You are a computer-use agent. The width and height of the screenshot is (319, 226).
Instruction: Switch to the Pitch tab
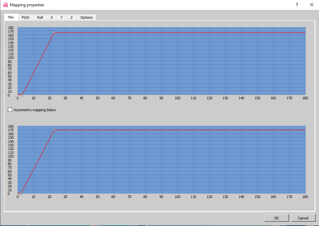tap(26, 17)
